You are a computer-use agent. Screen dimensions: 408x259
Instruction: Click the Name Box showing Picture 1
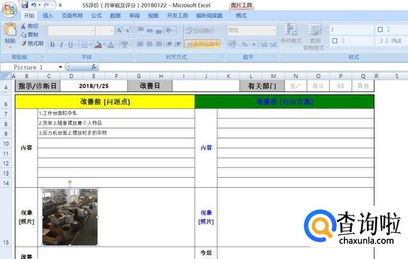31,67
